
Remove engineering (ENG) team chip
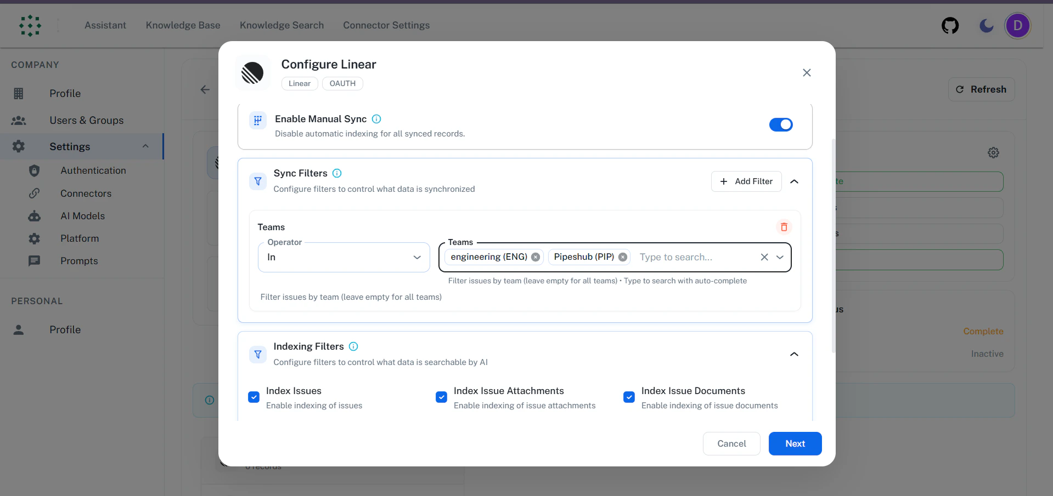coord(536,257)
